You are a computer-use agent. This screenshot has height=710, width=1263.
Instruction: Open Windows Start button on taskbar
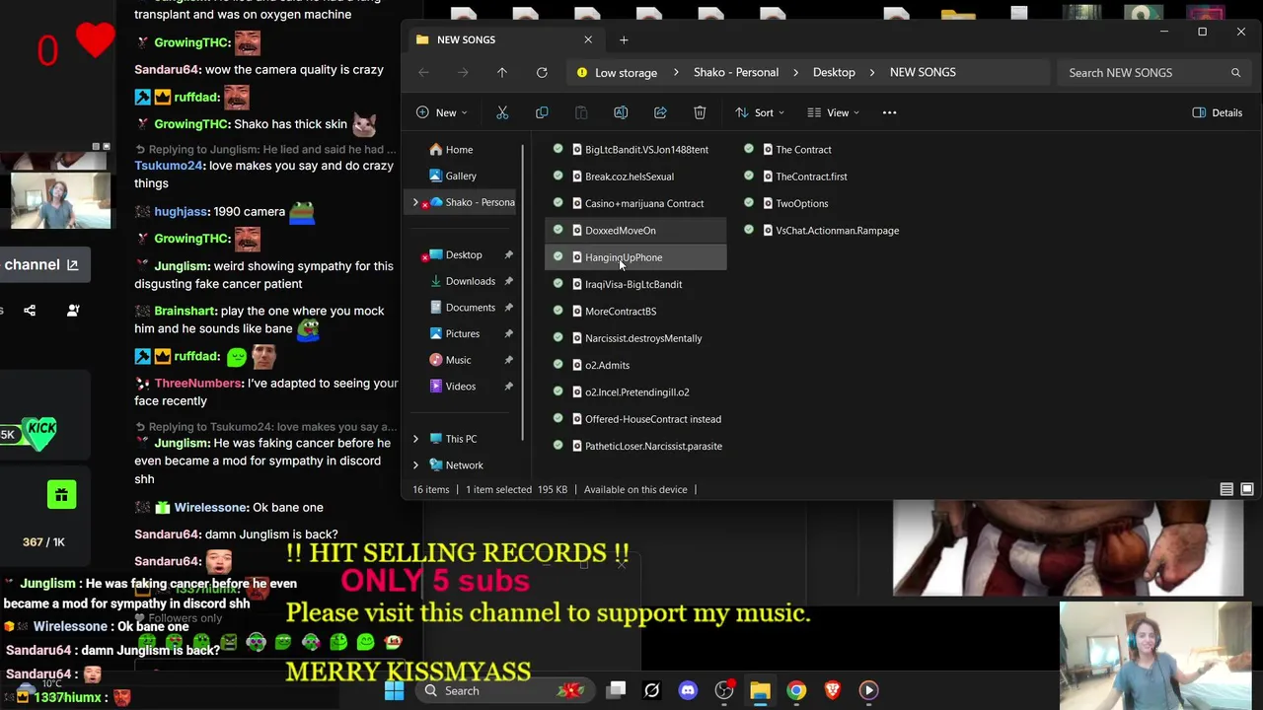pyautogui.click(x=394, y=690)
